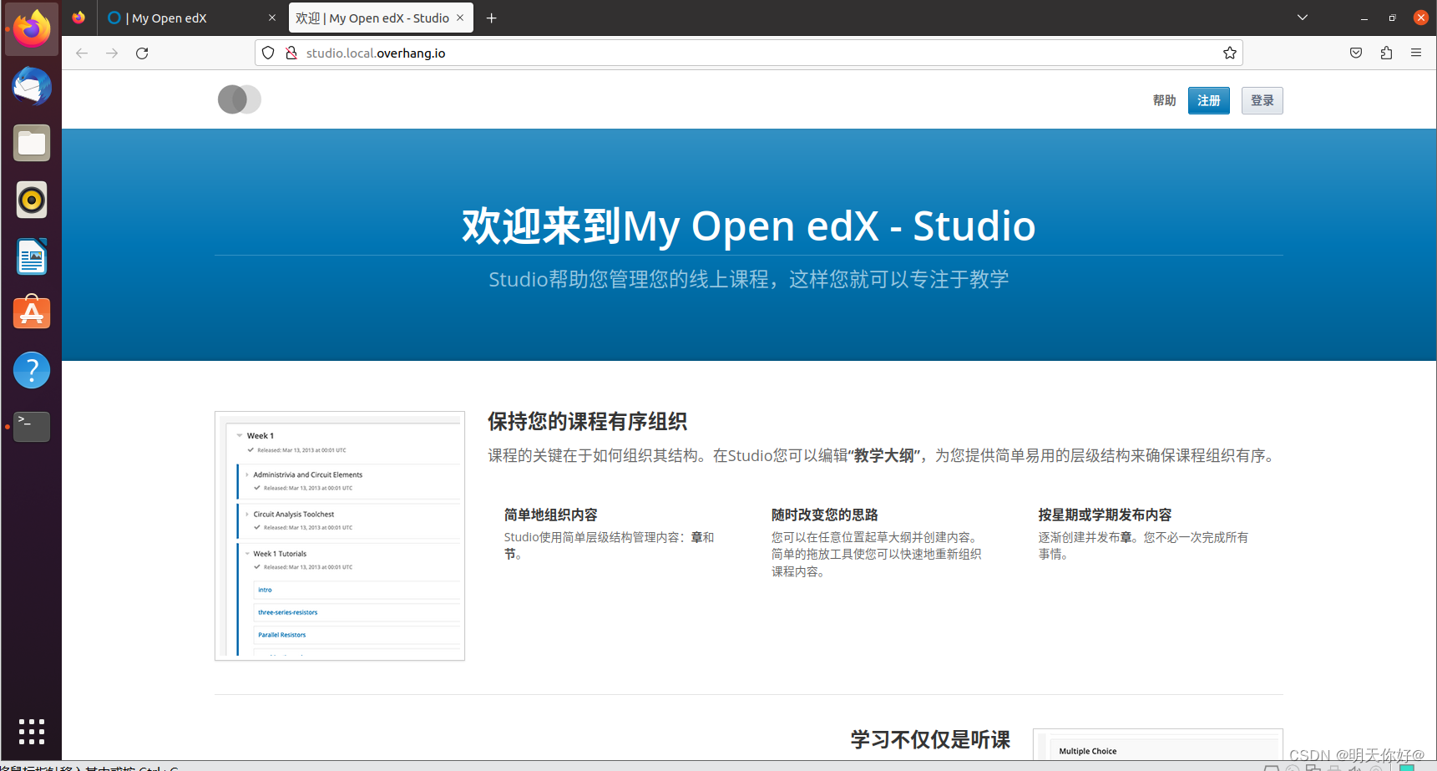Click the 注册 registration button
The height and width of the screenshot is (771, 1437).
[x=1208, y=100]
